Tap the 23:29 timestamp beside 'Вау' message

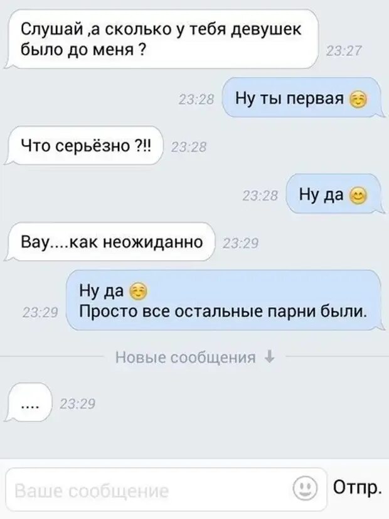click(x=240, y=244)
